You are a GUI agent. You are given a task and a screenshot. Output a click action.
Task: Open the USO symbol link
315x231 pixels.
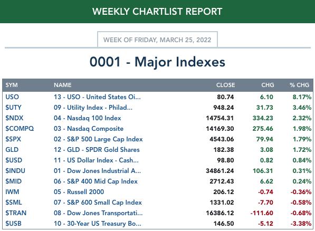[12, 97]
